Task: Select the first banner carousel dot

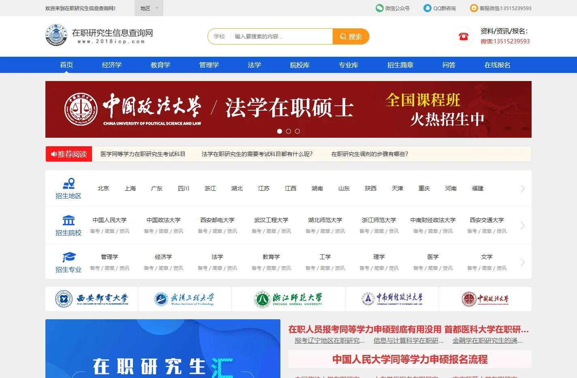Action: coord(280,131)
